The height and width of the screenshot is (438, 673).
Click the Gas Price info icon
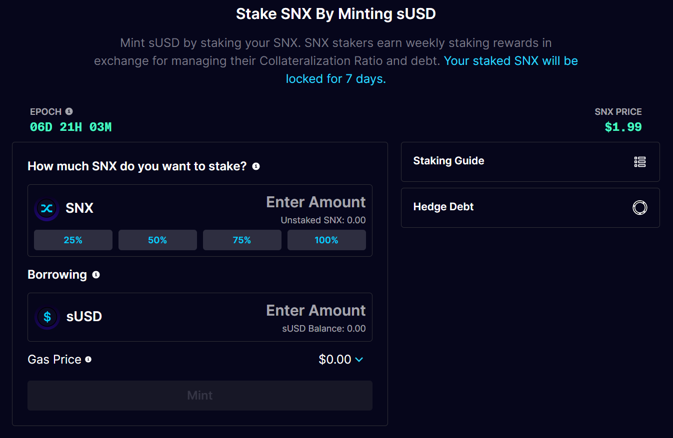click(x=88, y=360)
